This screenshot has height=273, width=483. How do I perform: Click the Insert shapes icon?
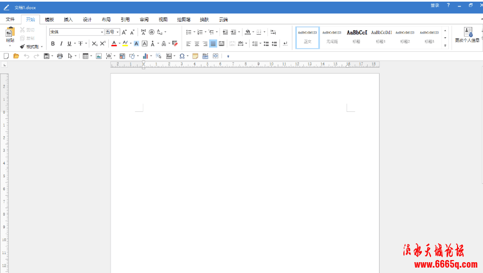point(132,56)
